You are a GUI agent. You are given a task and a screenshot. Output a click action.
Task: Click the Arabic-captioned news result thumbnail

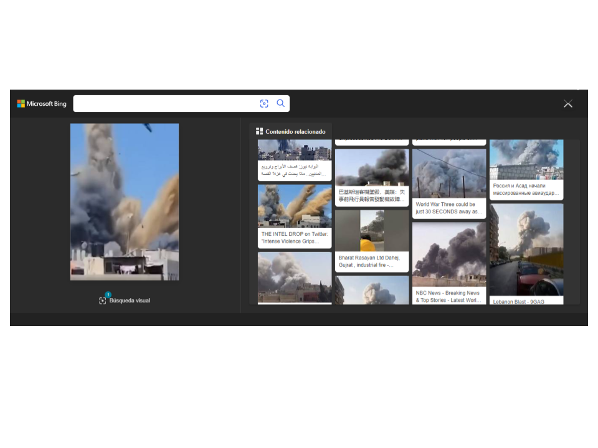[x=295, y=151]
